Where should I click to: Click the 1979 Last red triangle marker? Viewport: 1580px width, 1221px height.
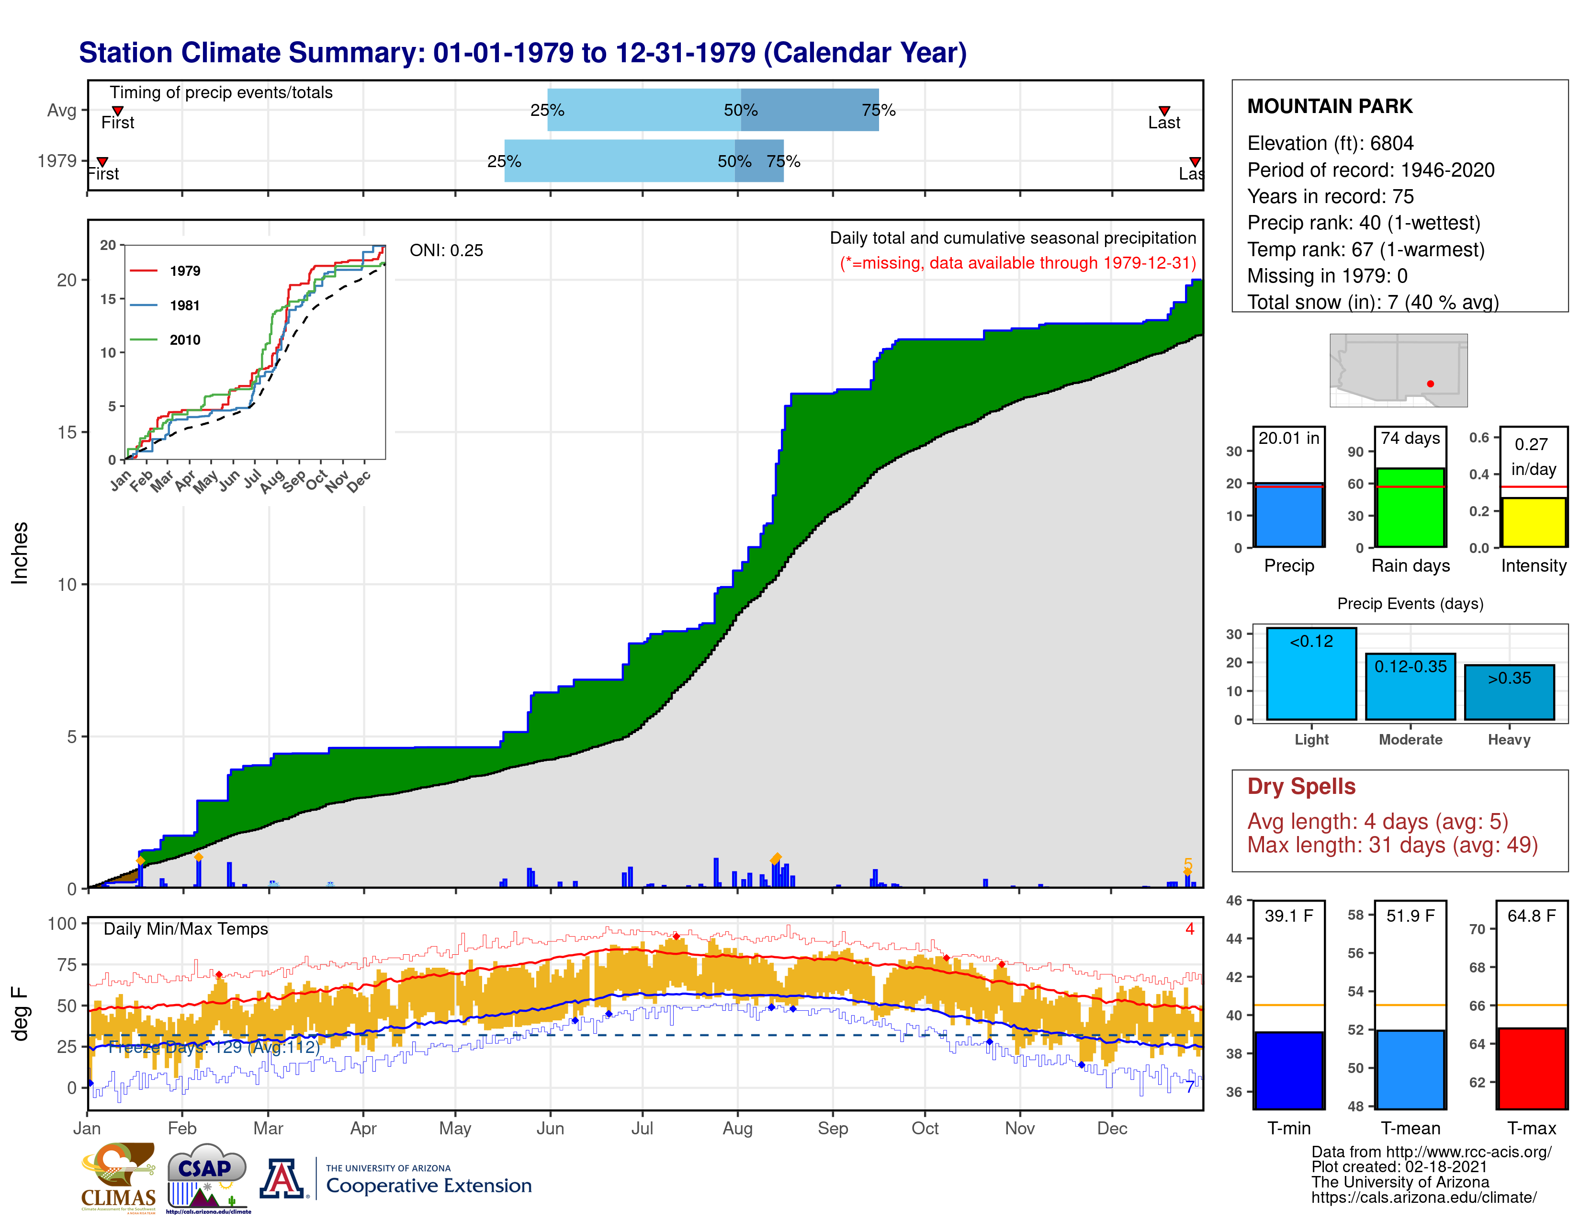(x=1195, y=162)
